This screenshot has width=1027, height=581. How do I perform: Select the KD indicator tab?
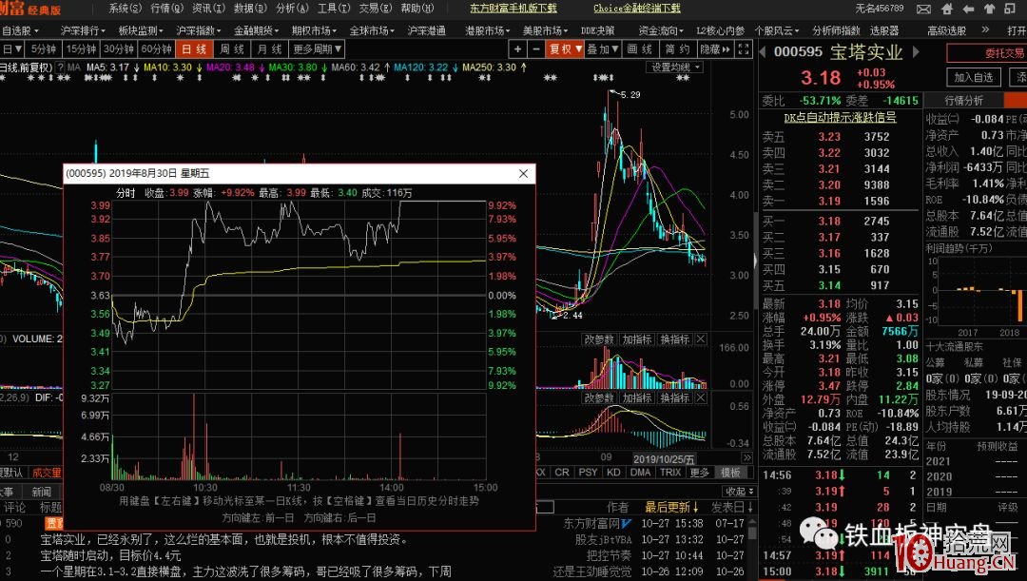coord(613,473)
